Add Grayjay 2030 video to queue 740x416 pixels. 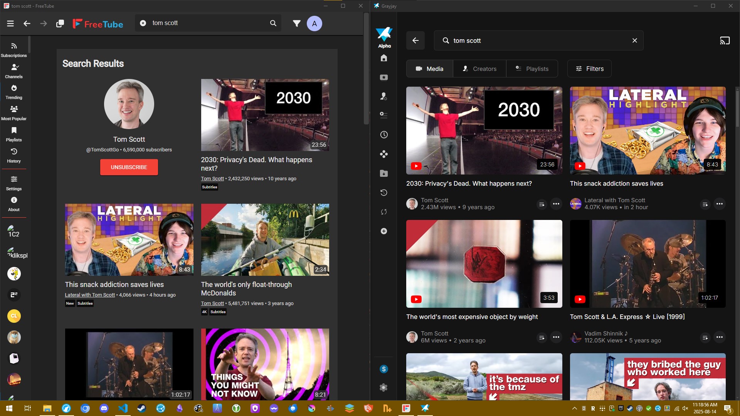click(542, 204)
